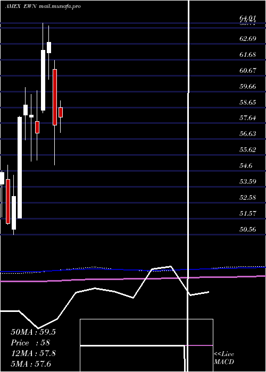Select the 62.69 price axis label
Image resolution: width=266 pixels, height=372 pixels.
248,38
